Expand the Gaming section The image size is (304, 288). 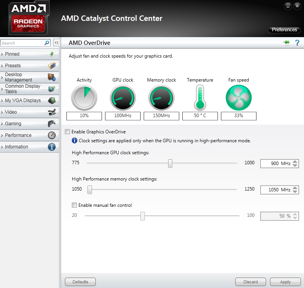pos(2,124)
